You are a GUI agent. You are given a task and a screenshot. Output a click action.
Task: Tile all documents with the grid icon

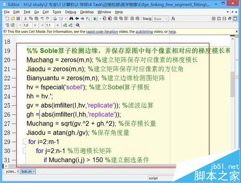pos(214,18)
